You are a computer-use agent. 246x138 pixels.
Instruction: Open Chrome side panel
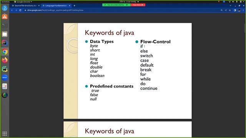(235, 10)
